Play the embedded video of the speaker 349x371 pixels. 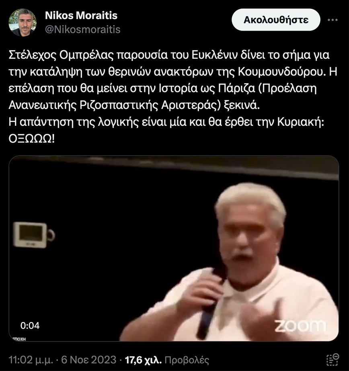coord(174,248)
